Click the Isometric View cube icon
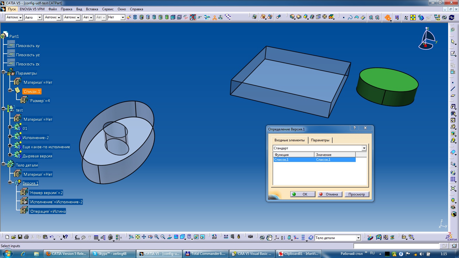This screenshot has width=459, height=258. (182, 237)
